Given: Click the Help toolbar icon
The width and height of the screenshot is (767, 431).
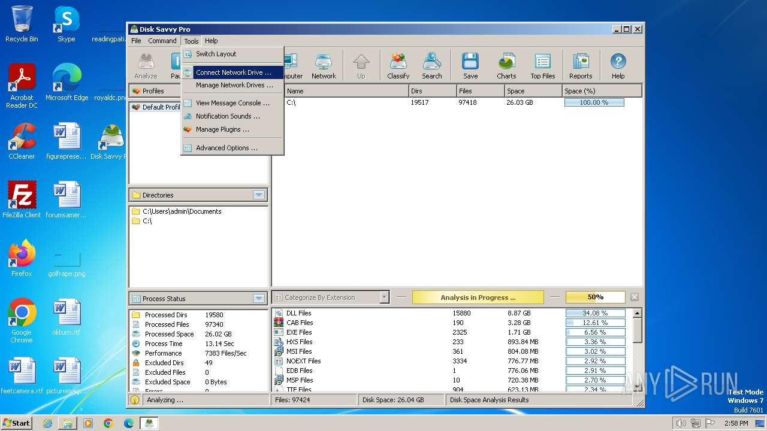Looking at the screenshot, I should [x=618, y=66].
